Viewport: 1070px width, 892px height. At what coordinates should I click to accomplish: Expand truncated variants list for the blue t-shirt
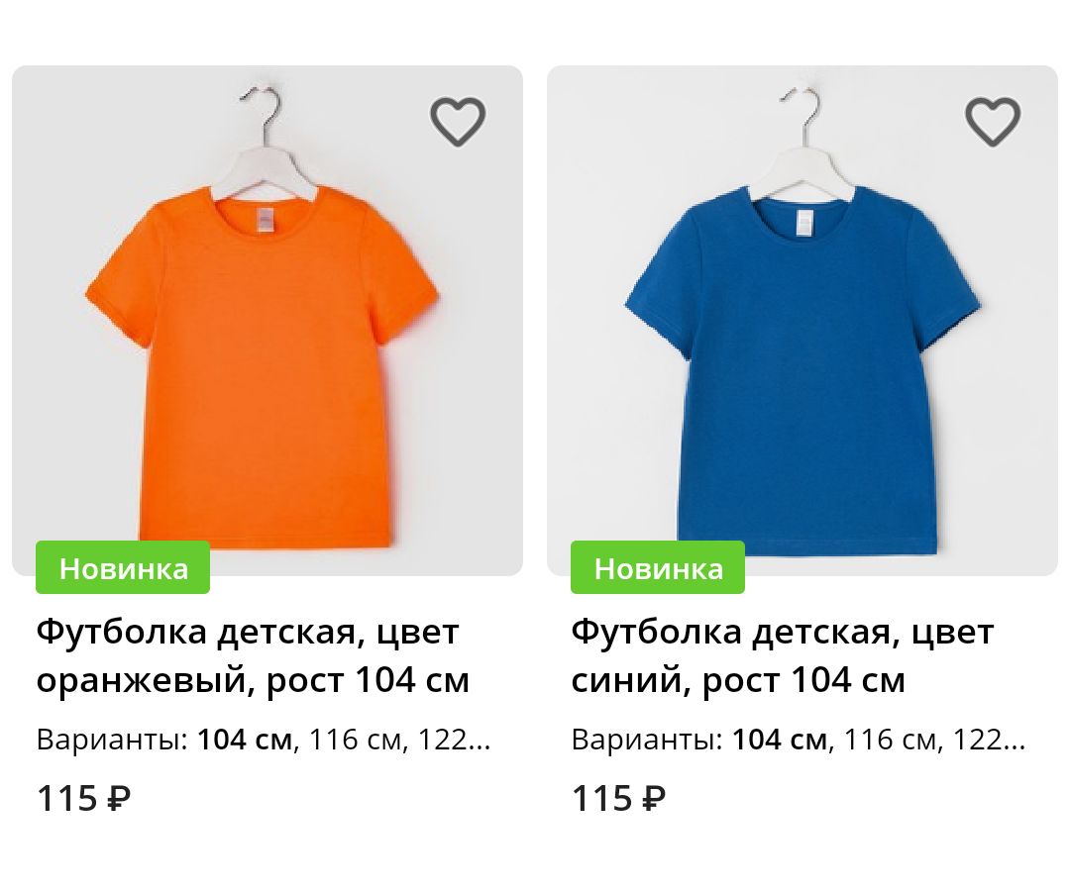click(989, 740)
